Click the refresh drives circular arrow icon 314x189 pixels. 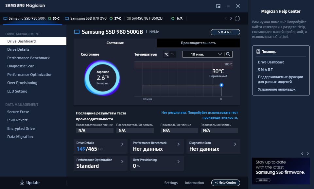tap(237, 18)
